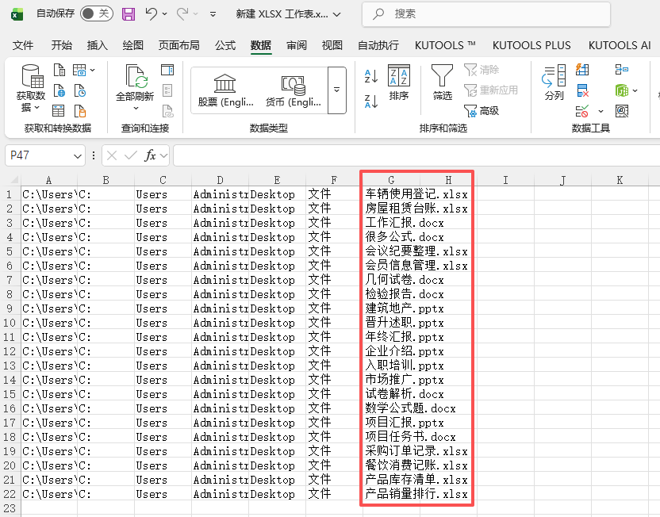Click the Advanced (高级) filter button
This screenshot has width=660, height=517.
(x=482, y=110)
